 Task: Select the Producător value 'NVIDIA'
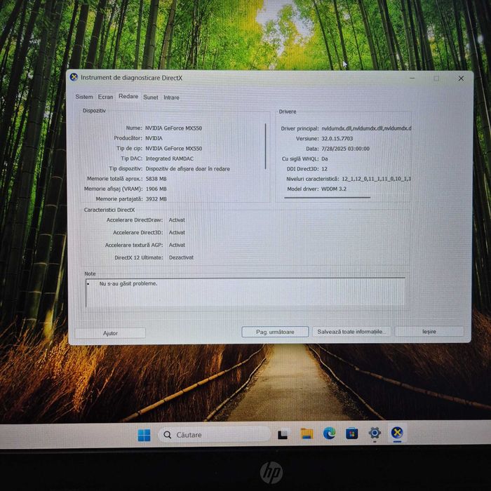(x=154, y=138)
